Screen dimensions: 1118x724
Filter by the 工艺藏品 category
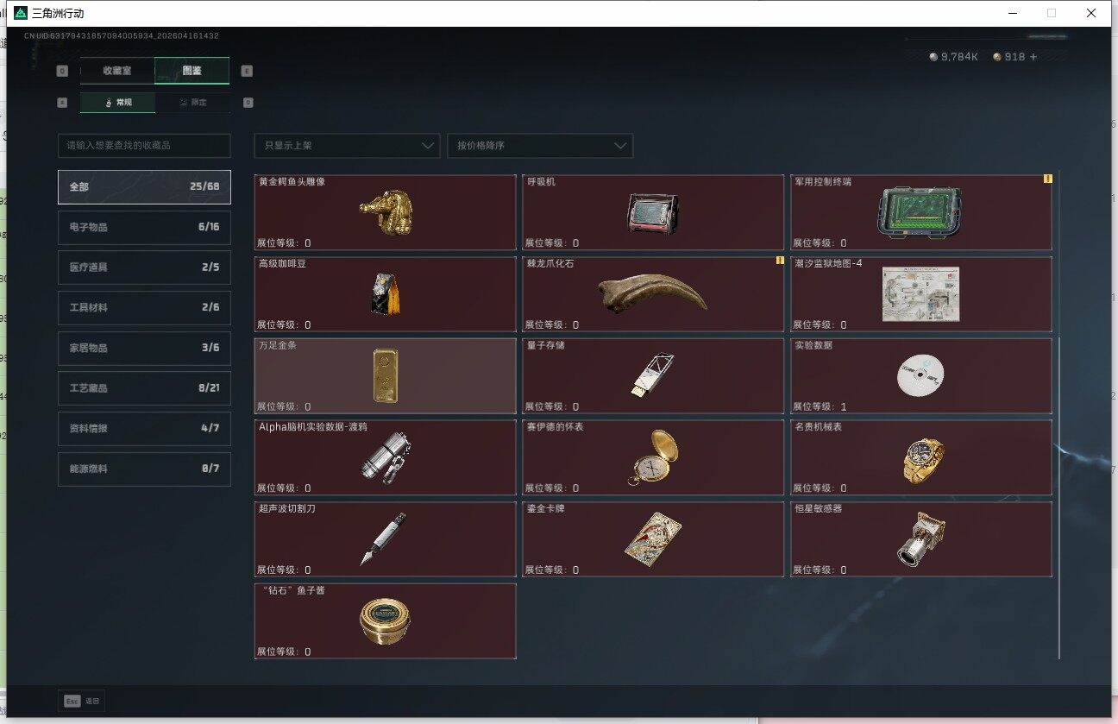pyautogui.click(x=144, y=388)
